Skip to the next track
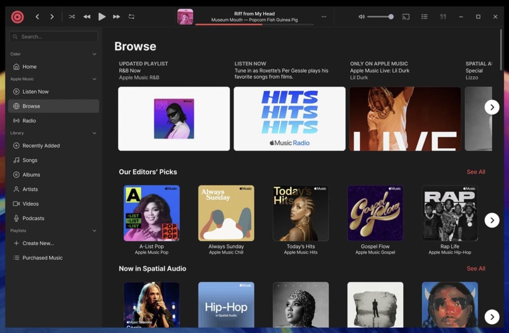This screenshot has height=333, width=509. pyautogui.click(x=116, y=17)
